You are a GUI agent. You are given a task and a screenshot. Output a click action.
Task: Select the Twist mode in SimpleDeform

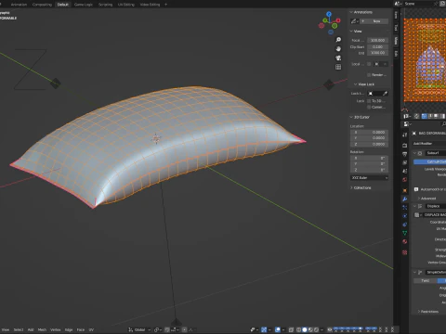pos(425,280)
